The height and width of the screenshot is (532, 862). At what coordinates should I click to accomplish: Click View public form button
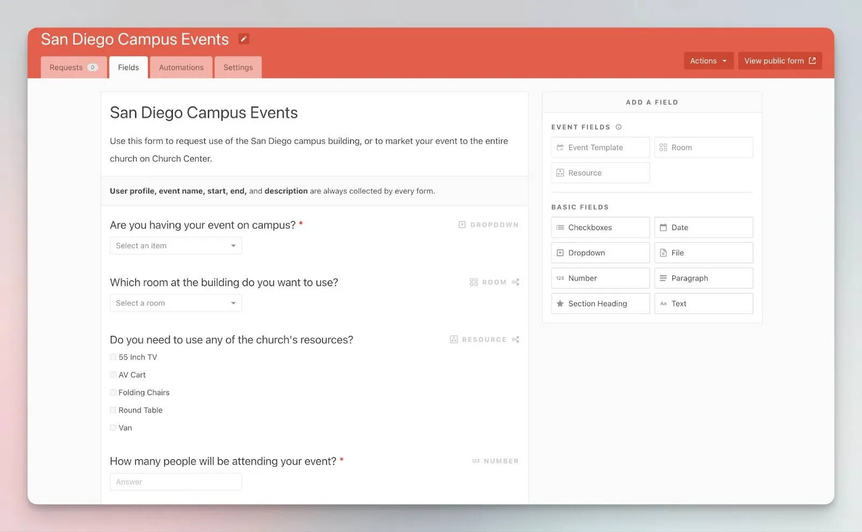pyautogui.click(x=779, y=61)
